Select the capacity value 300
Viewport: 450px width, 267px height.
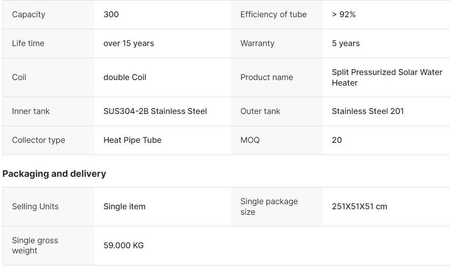click(x=111, y=15)
